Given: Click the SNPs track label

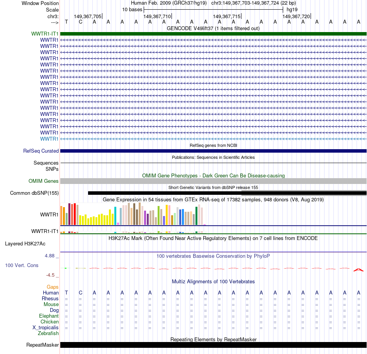Looking at the screenshot, I should pyautogui.click(x=52, y=169).
